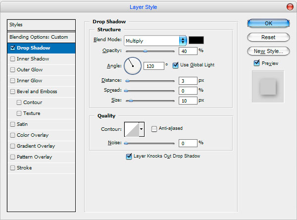Click the Size slider handle
This screenshot has width=297, height=220.
click(131, 101)
